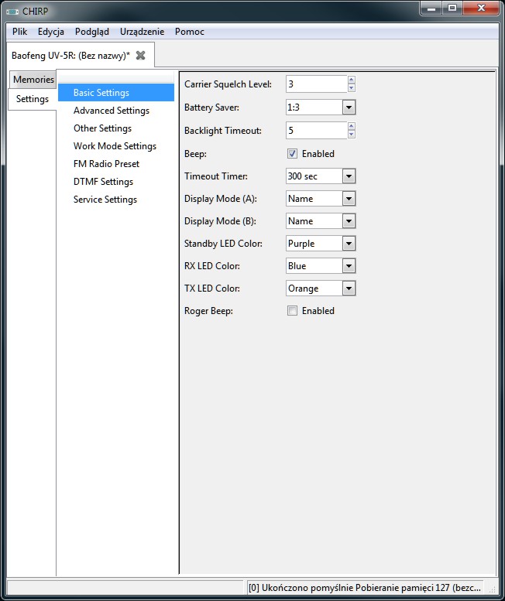Click the window resize grip in status bar
Screen dimensions: 505x601
[x=492, y=589]
